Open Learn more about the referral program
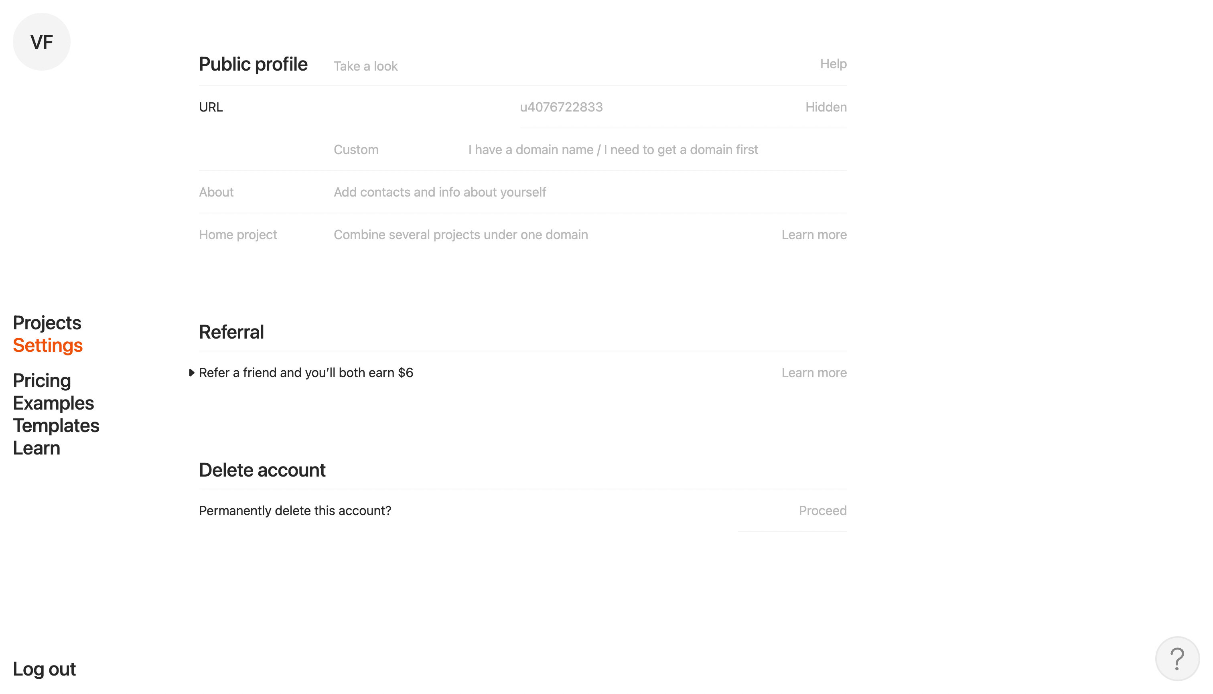The width and height of the screenshot is (1213, 694). [813, 372]
